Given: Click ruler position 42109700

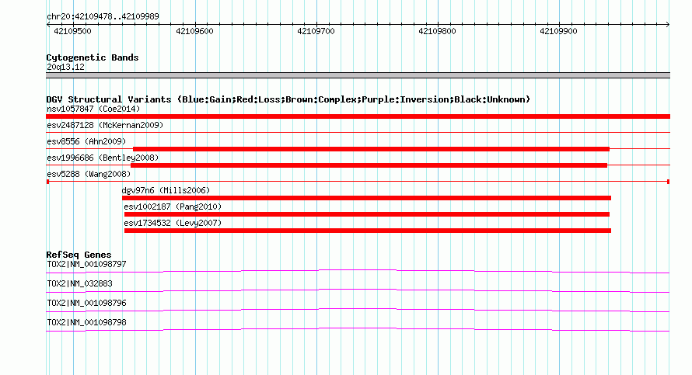Looking at the screenshot, I should point(316,31).
